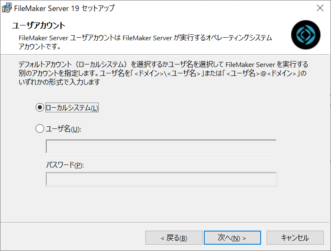Image resolution: width=331 pixels, height=251 pixels.
Task: Click the separator line above the buttons
Action: point(165,222)
